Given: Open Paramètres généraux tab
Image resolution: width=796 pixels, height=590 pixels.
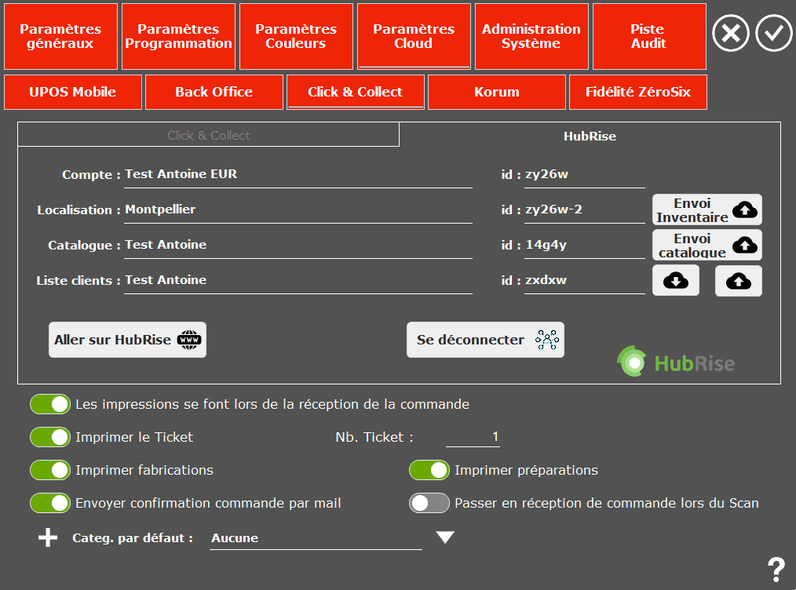Looking at the screenshot, I should tap(61, 37).
